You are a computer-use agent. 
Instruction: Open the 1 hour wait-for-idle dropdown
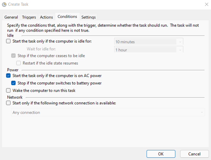click(x=149, y=49)
